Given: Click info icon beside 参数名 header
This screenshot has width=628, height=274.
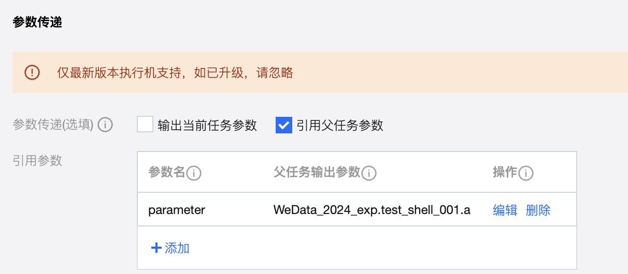Looking at the screenshot, I should pos(194,173).
